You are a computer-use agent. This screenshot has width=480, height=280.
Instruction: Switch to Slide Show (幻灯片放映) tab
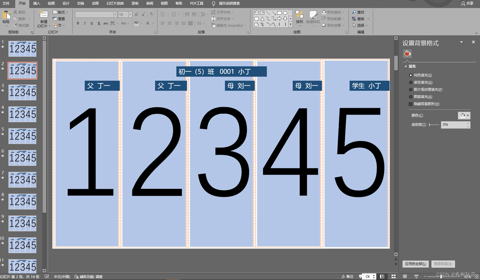[x=115, y=3]
